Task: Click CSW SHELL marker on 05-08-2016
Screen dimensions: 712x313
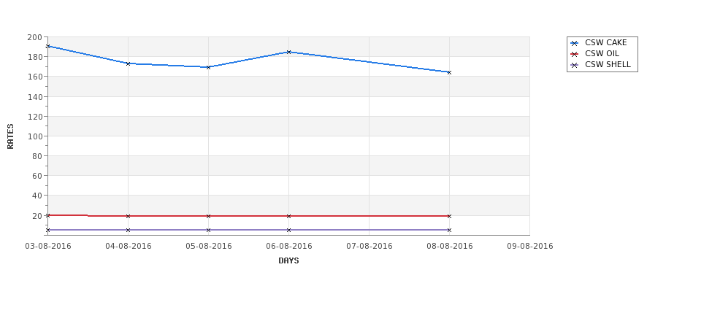Action: tap(208, 231)
